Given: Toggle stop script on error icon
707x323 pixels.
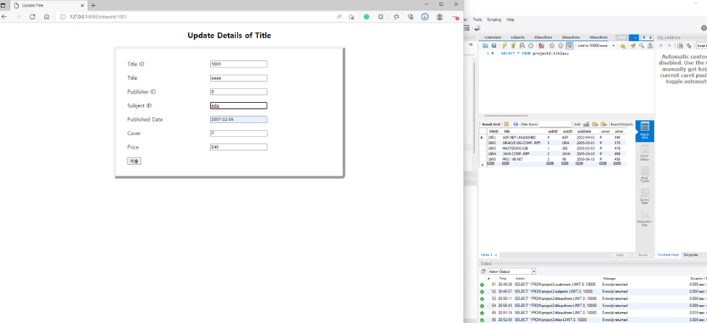Looking at the screenshot, I should tap(541, 46).
